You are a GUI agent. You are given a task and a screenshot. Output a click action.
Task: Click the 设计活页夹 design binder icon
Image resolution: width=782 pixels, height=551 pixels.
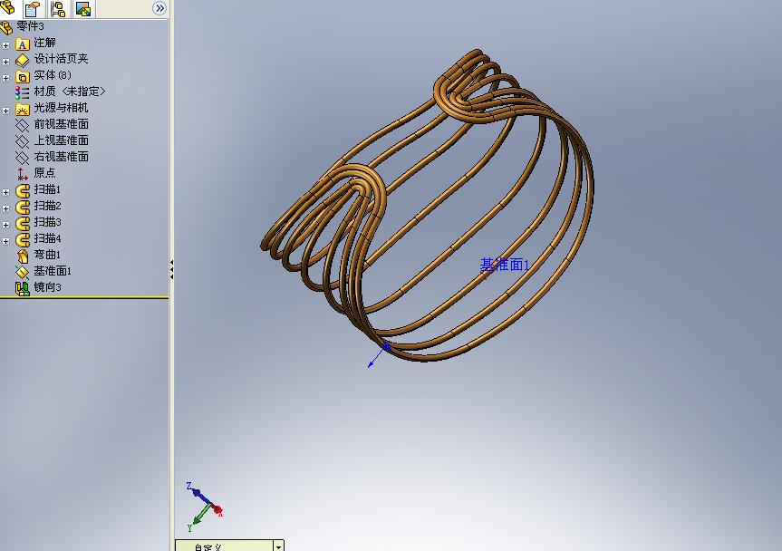click(x=22, y=61)
